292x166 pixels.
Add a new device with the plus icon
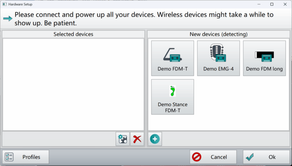coord(155,139)
